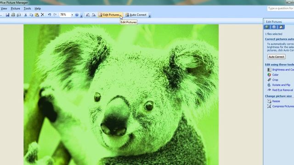Click the Resize icon in task pane

[269, 101]
